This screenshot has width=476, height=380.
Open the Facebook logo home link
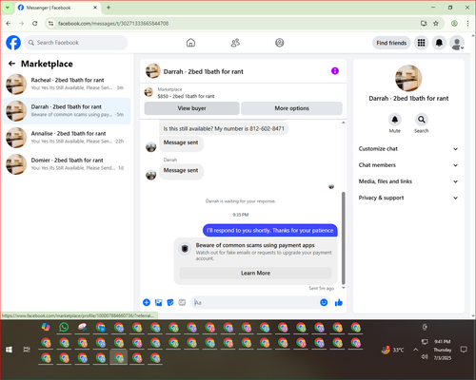(13, 43)
